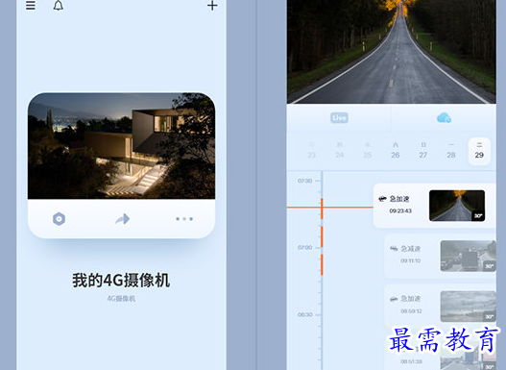506x370 pixels.
Task: Select the small 4G摄像机 subtitle
Action: (121, 299)
